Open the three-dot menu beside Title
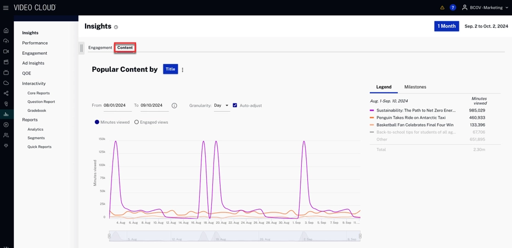The width and height of the screenshot is (512, 248). 183,70
